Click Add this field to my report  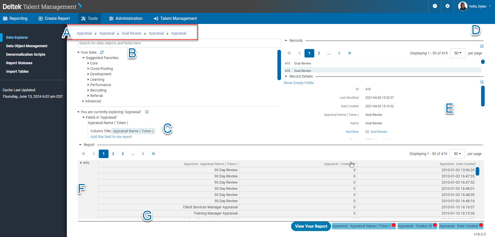point(111,137)
